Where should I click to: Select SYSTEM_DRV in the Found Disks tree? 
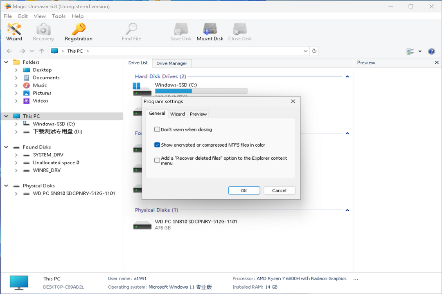click(x=48, y=155)
